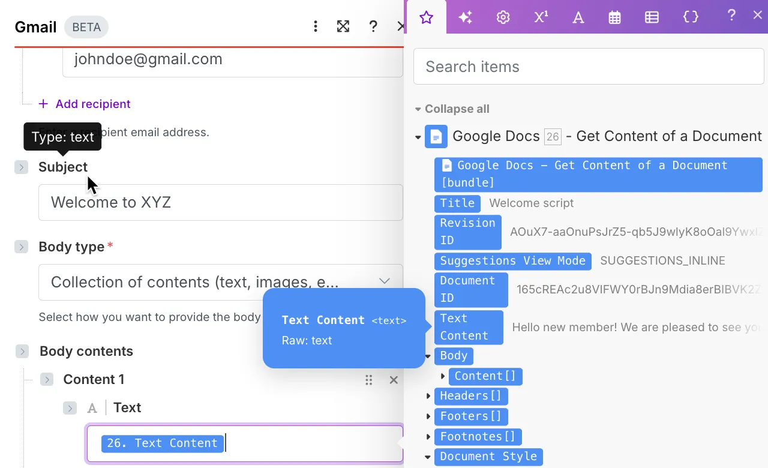Viewport: 768px width, 468px height.
Task: Open the text functions A tab
Action: coord(578,17)
